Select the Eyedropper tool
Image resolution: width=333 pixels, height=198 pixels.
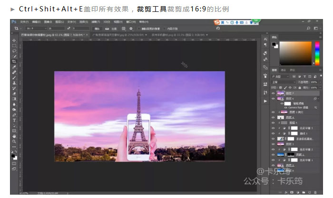(x=14, y=67)
